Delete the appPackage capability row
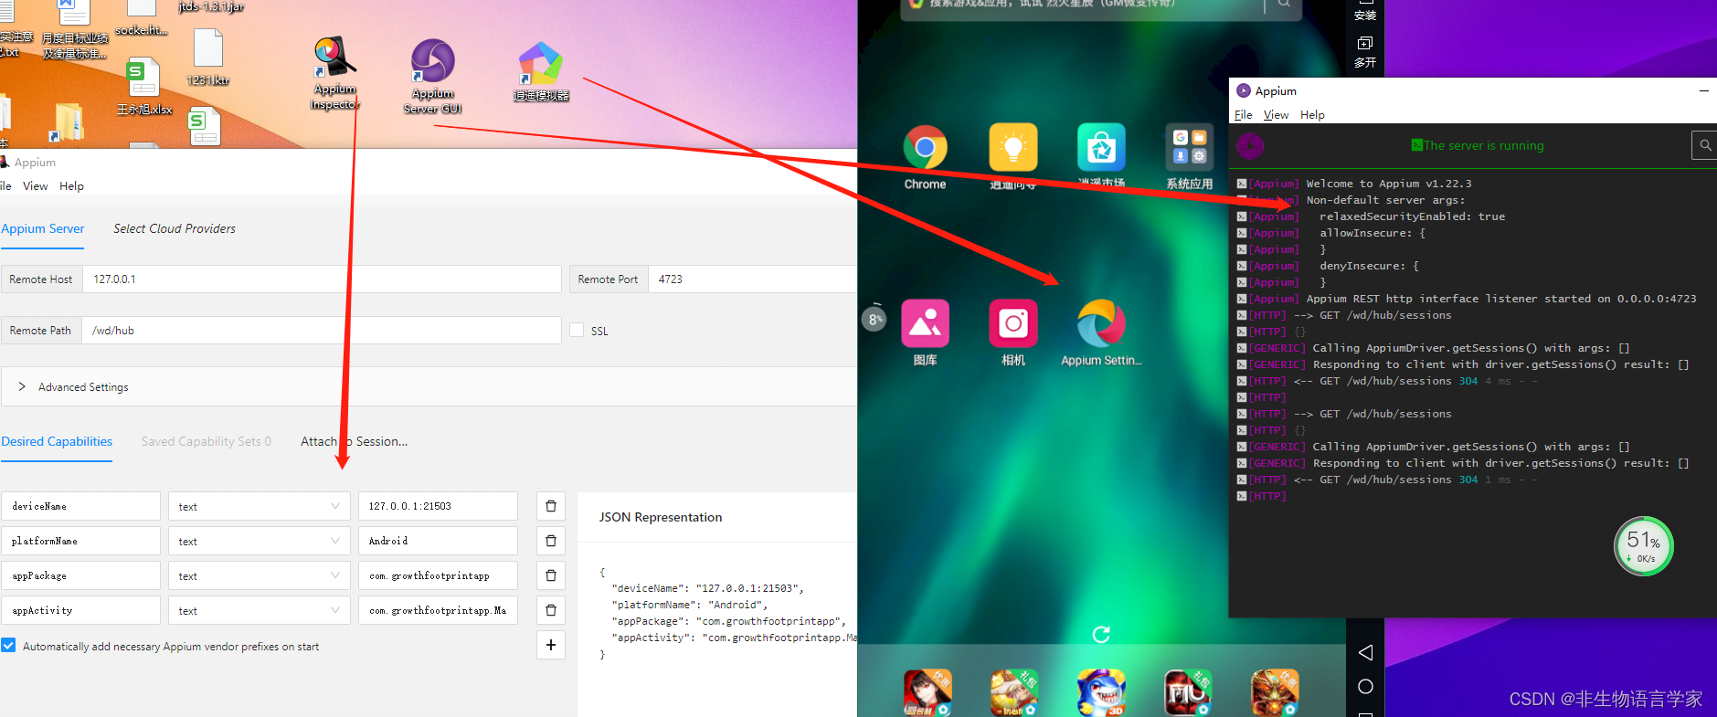The width and height of the screenshot is (1717, 717). click(x=551, y=575)
